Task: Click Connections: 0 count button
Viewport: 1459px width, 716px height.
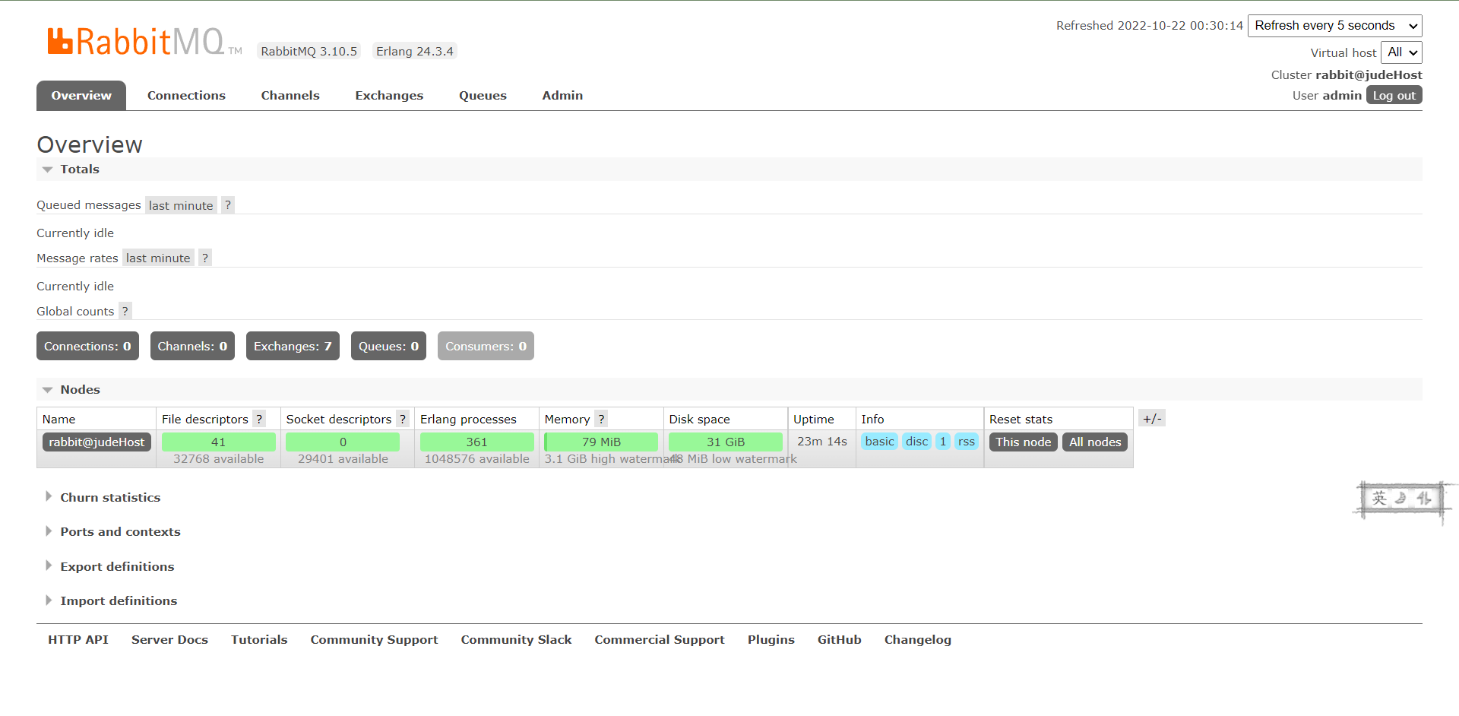Action: (x=87, y=346)
